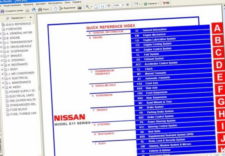The width and height of the screenshot is (225, 156).
Task: Open the Документ menu
Action: pyautogui.click(x=41, y=4)
